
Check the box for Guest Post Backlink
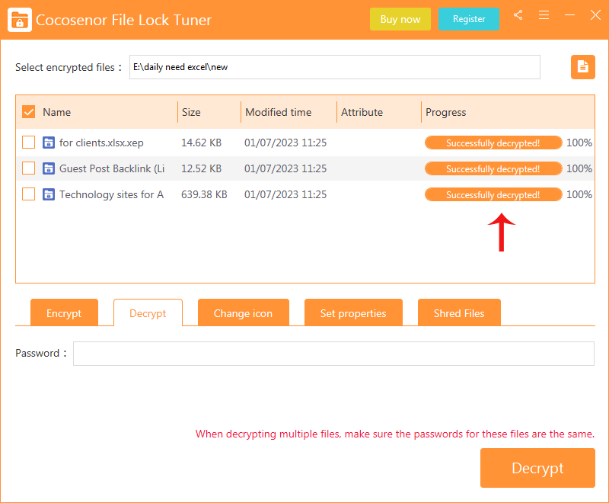[29, 168]
